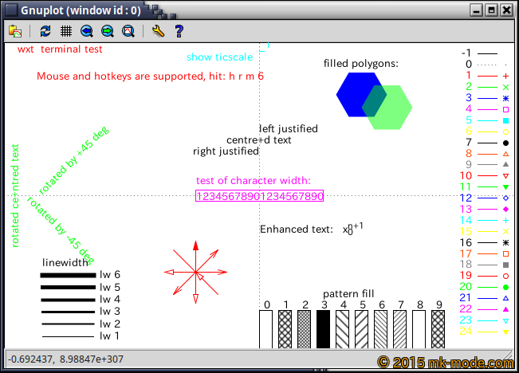Click the replot refresh icon
Screen dimensions: 519x373
coord(45,31)
